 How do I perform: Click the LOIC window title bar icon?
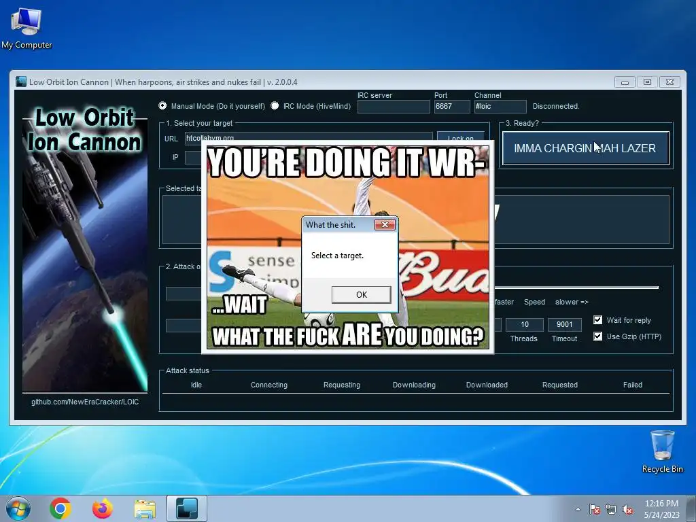[21, 82]
